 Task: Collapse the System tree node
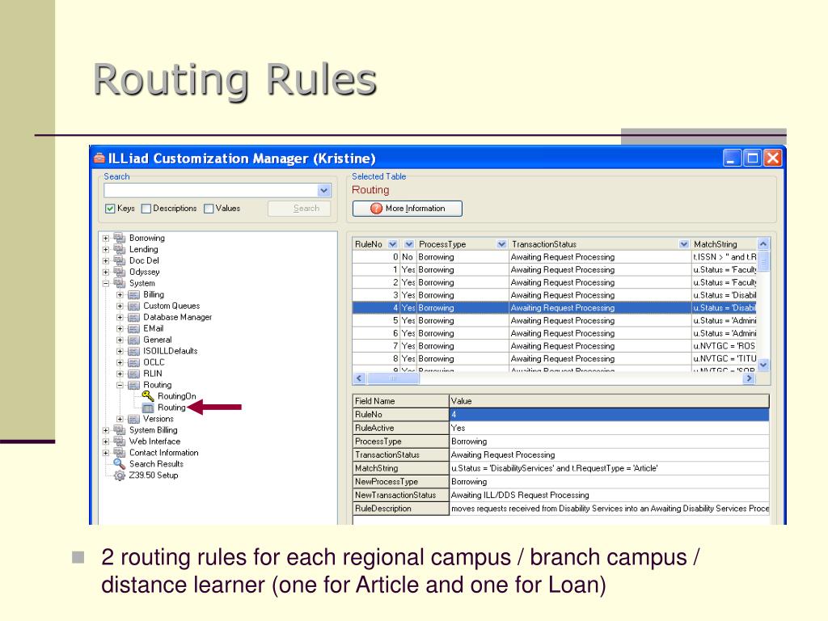(106, 283)
